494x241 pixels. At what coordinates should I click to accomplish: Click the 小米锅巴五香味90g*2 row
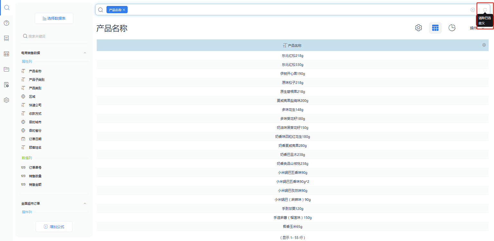tap(293, 182)
